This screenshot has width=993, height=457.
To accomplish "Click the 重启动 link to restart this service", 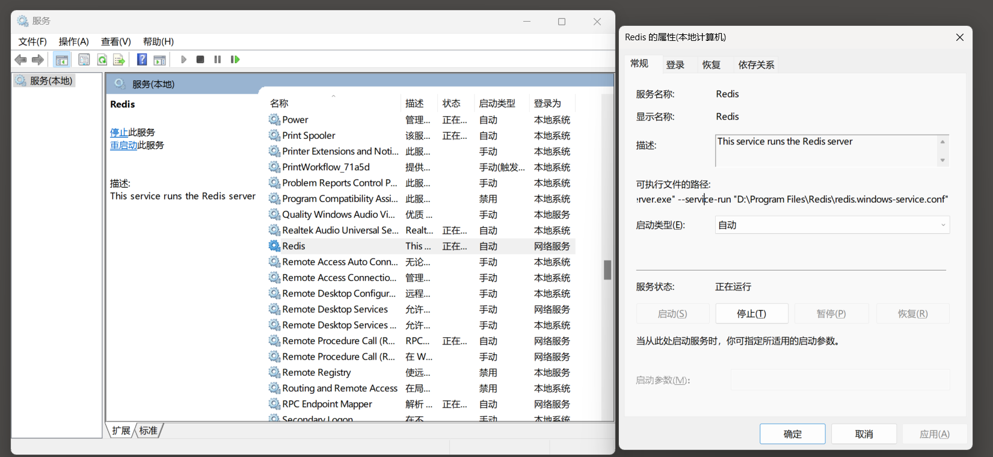I will 124,145.
